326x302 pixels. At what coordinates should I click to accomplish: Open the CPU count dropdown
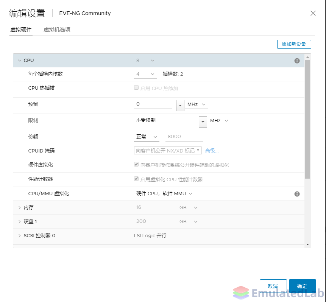point(145,61)
